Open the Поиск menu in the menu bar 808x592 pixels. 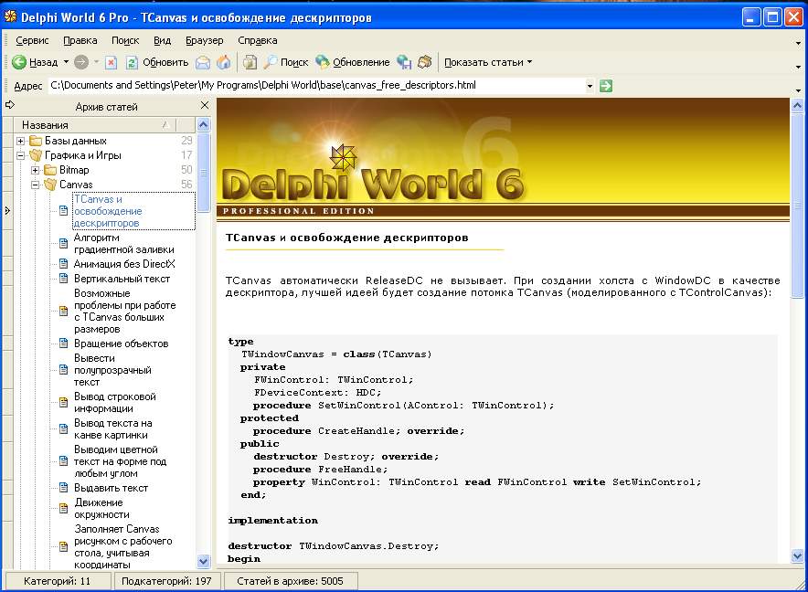(125, 40)
